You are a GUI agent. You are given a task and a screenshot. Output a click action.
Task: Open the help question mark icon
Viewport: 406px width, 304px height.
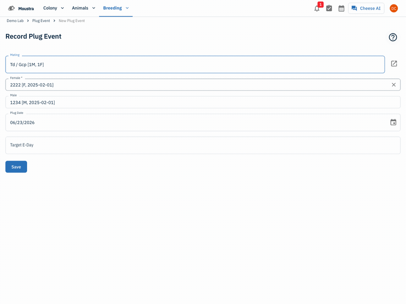click(393, 37)
